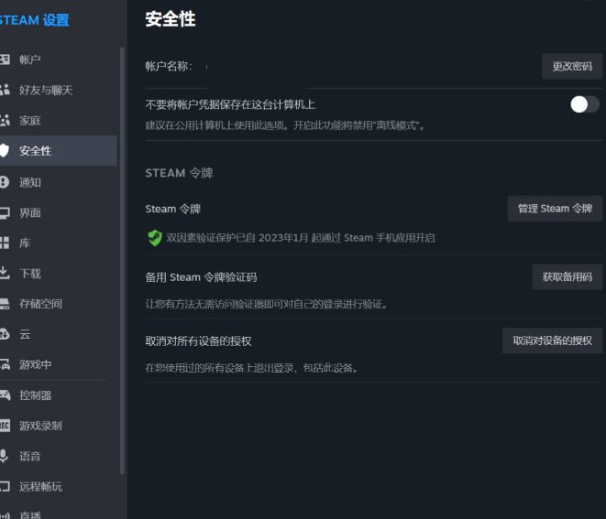Image resolution: width=606 pixels, height=519 pixels.
Task: Open the 好友与聊天 settings section
Action: pos(59,90)
